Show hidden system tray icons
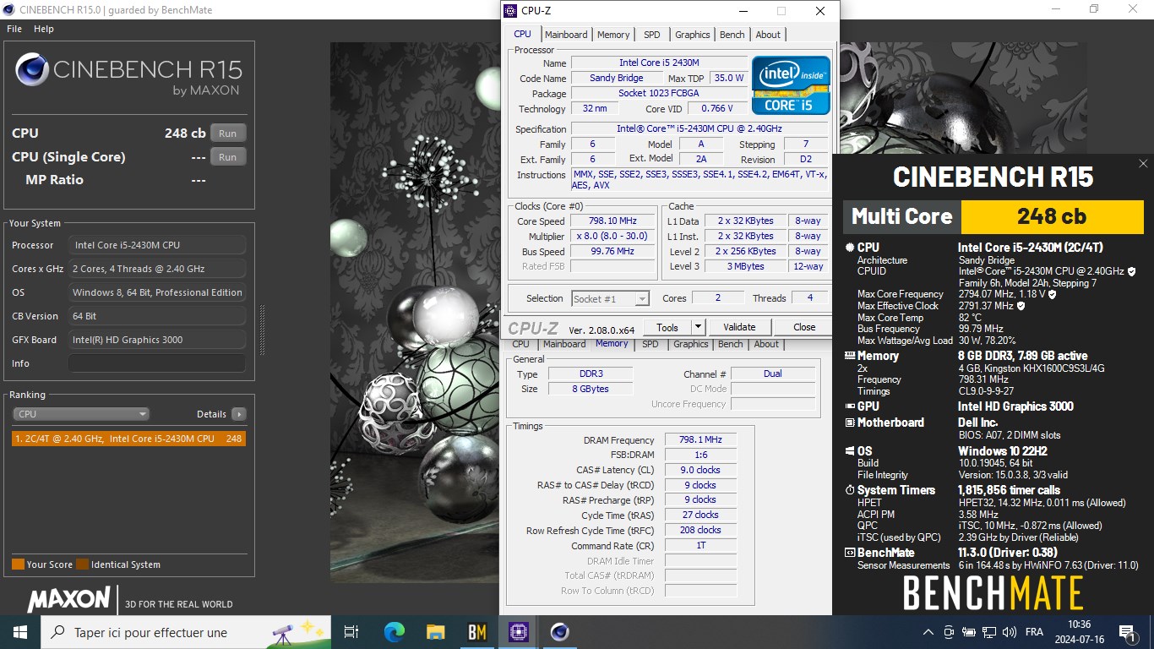This screenshot has height=649, width=1154. [x=928, y=631]
